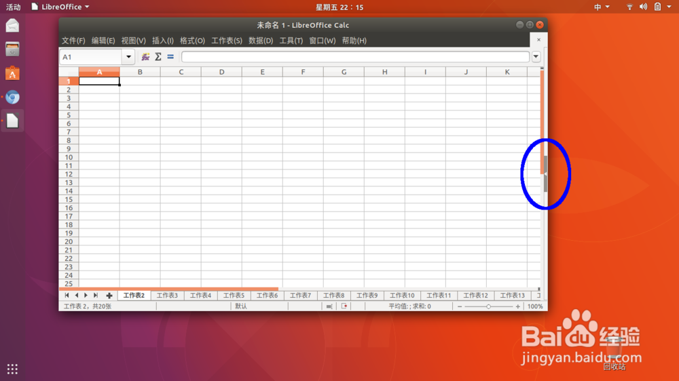This screenshot has height=381, width=679.
Task: Open Ubuntu Software from dock
Action: [12, 73]
